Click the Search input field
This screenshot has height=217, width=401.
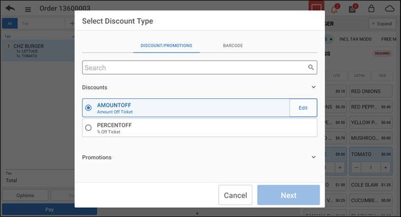[x=199, y=67]
